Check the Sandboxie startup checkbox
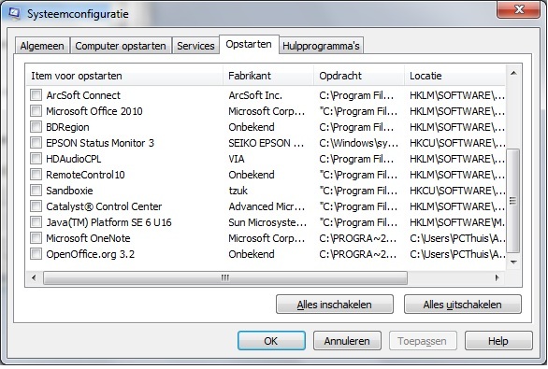548x369 pixels. 36,191
